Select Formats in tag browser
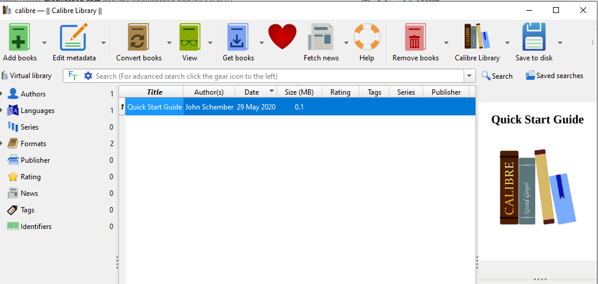This screenshot has height=284, width=598. point(34,144)
